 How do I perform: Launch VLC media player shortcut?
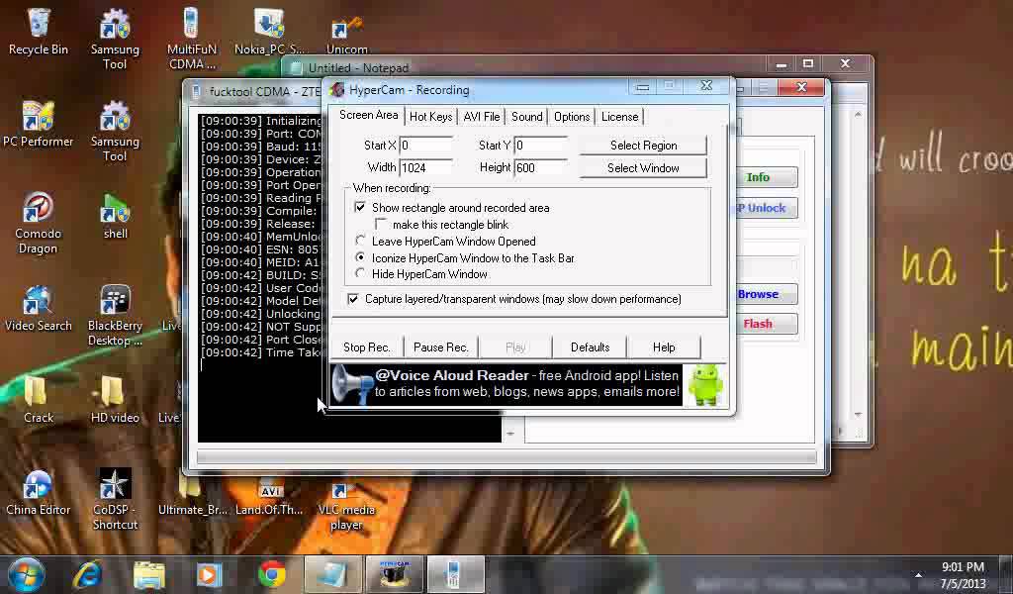(x=346, y=508)
